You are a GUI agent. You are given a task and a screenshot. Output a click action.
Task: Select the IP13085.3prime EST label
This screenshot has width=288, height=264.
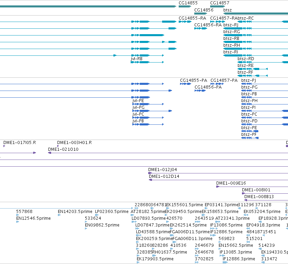point(236,252)
